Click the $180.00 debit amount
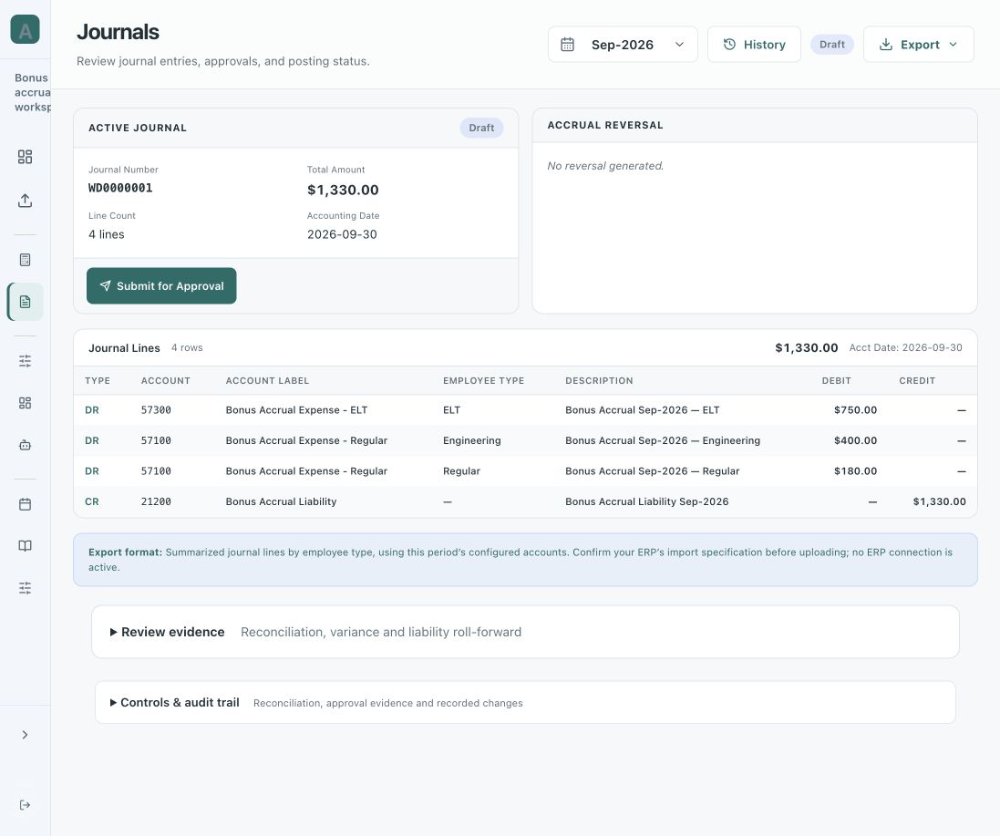 click(855, 471)
